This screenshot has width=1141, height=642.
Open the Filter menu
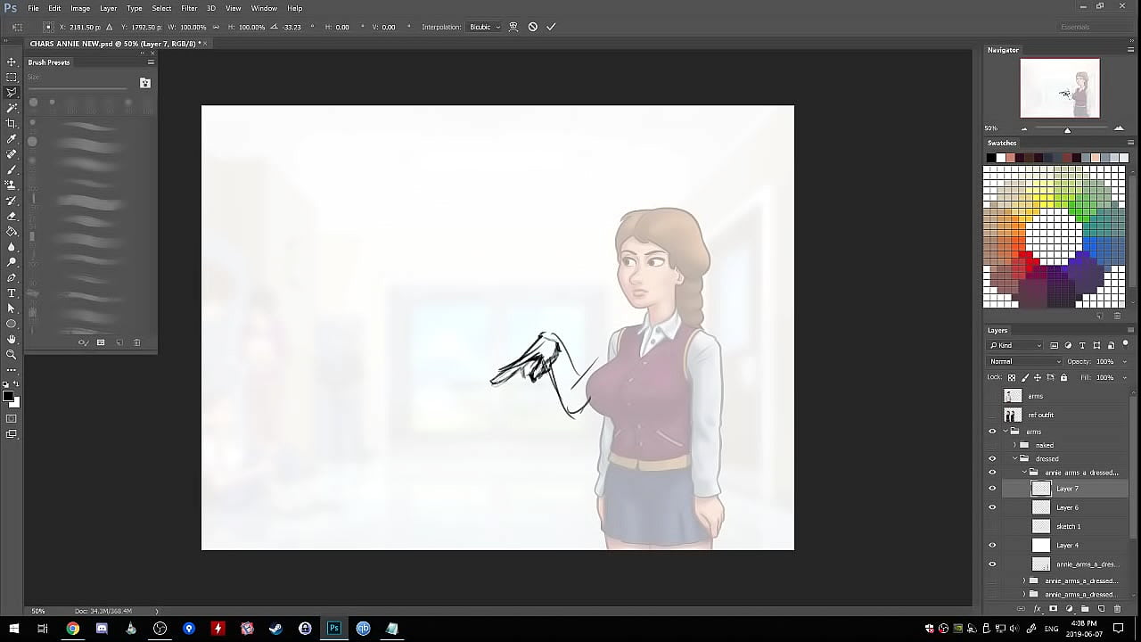[189, 8]
